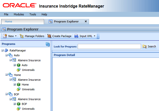
Task: Select Universals under BOP
Action: [x=28, y=109]
